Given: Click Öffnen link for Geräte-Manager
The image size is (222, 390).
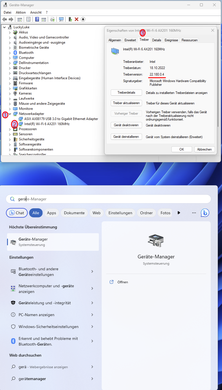Looking at the screenshot, I should coord(123,282).
